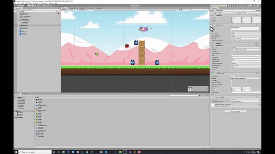Image resolution: width=275 pixels, height=154 pixels.
Task: Click the Sprite Renderer Color swatch
Action: point(245,29)
